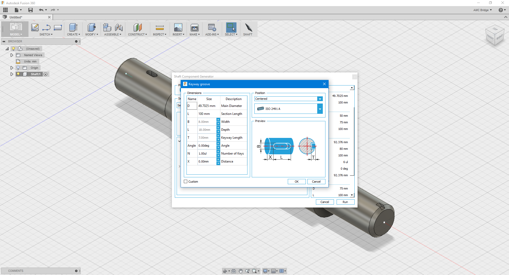Open the SKETCH menu
The image size is (509, 275).
click(46, 34)
